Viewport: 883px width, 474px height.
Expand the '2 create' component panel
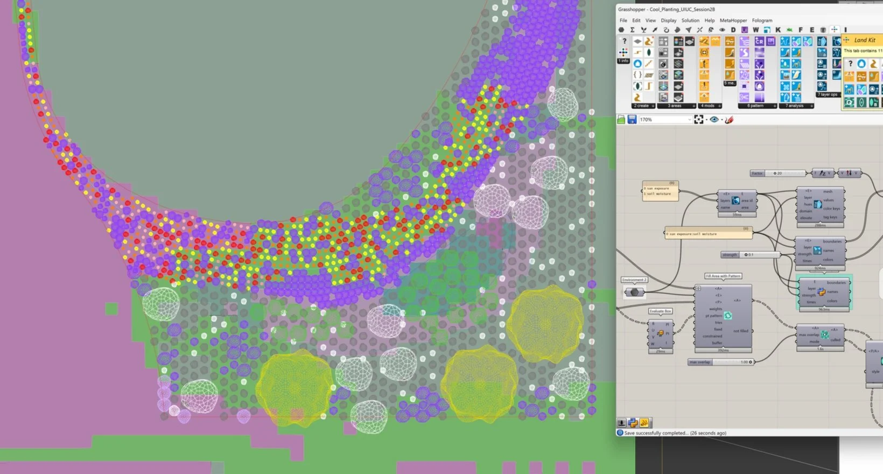tap(643, 106)
